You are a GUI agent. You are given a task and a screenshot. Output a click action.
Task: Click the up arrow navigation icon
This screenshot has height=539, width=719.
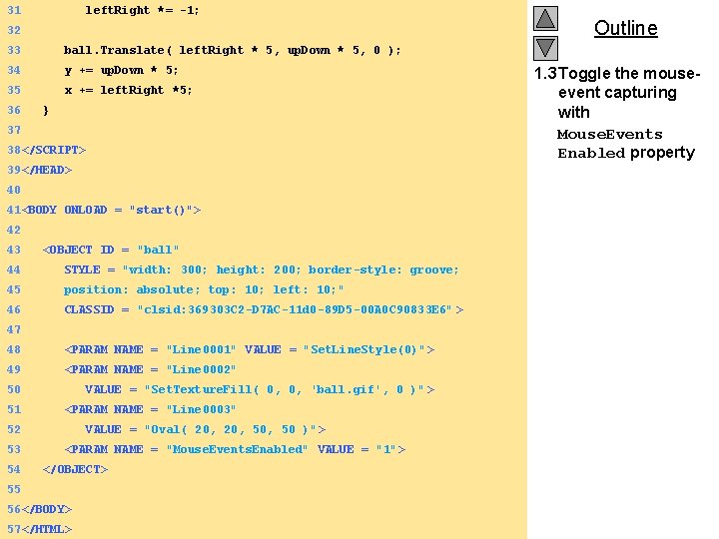[x=545, y=18]
